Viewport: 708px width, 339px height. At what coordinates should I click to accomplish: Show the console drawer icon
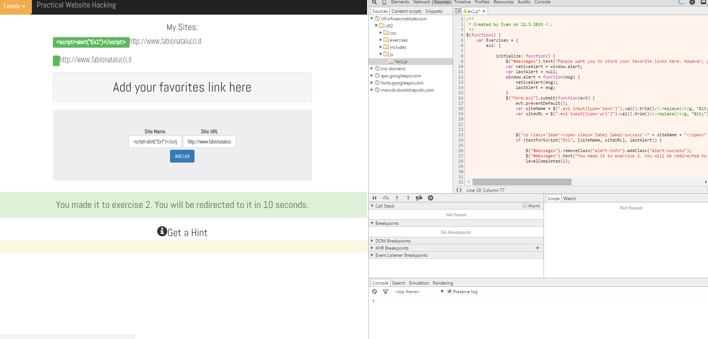[x=681, y=2]
